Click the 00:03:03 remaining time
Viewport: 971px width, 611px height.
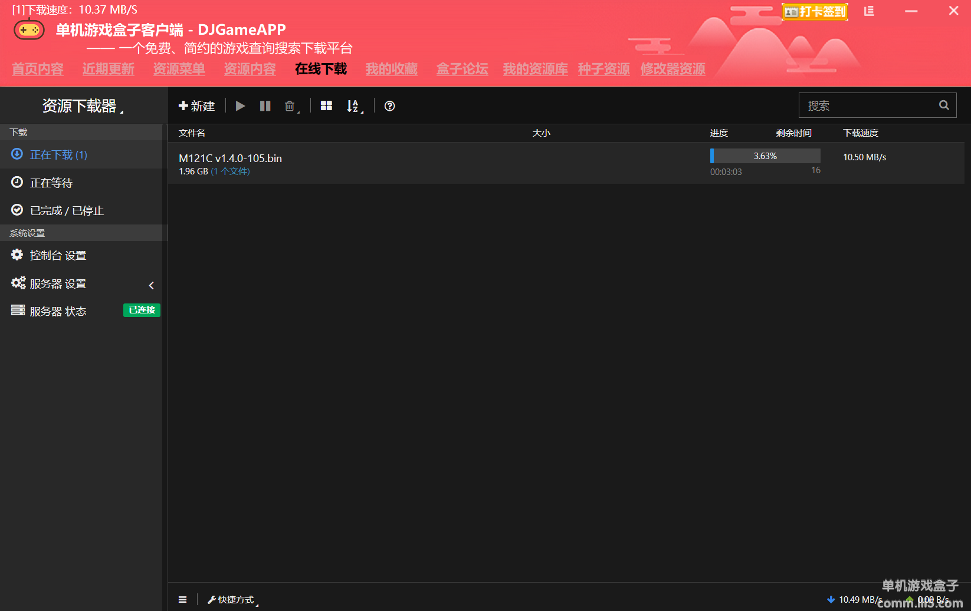coord(726,172)
